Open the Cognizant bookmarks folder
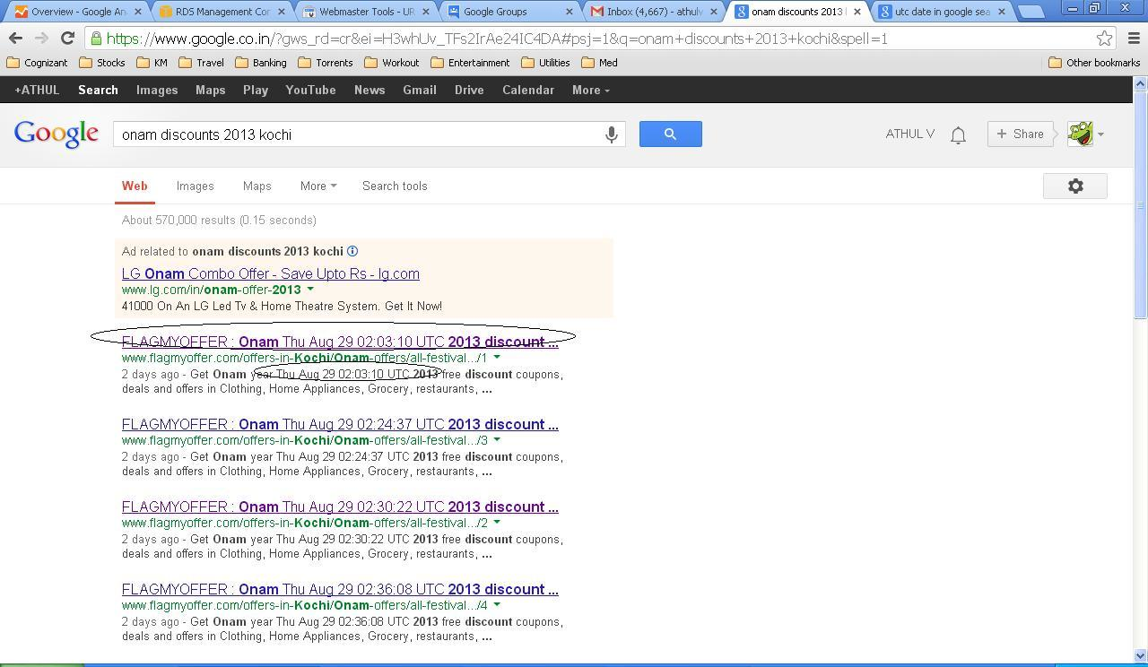This screenshot has width=1148, height=667. click(x=37, y=63)
